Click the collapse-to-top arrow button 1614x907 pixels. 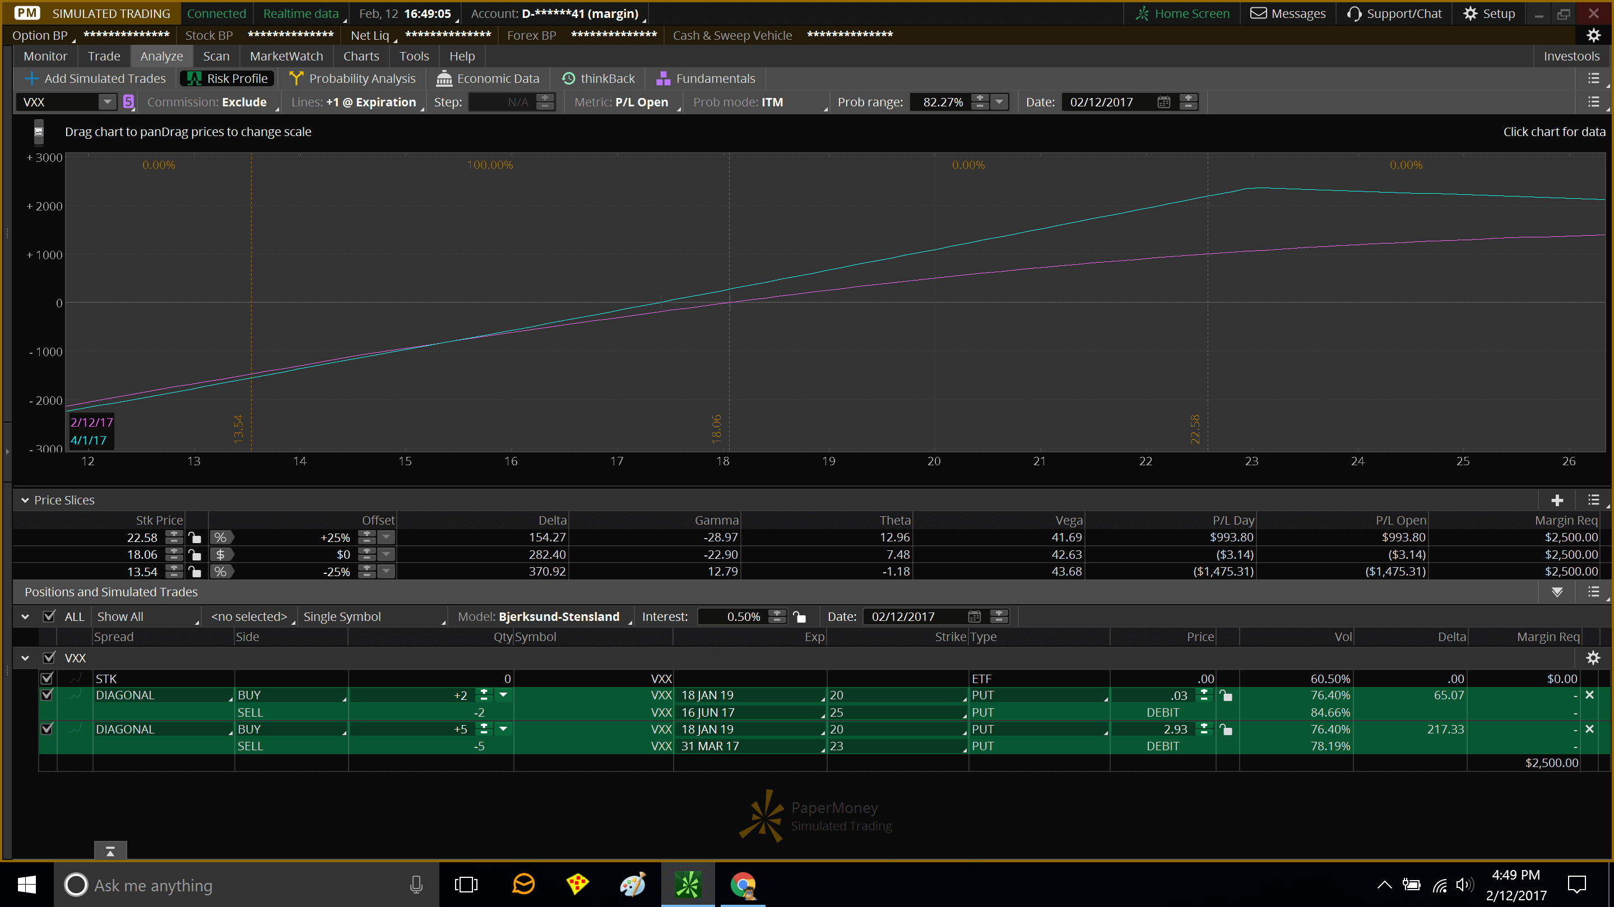click(110, 850)
